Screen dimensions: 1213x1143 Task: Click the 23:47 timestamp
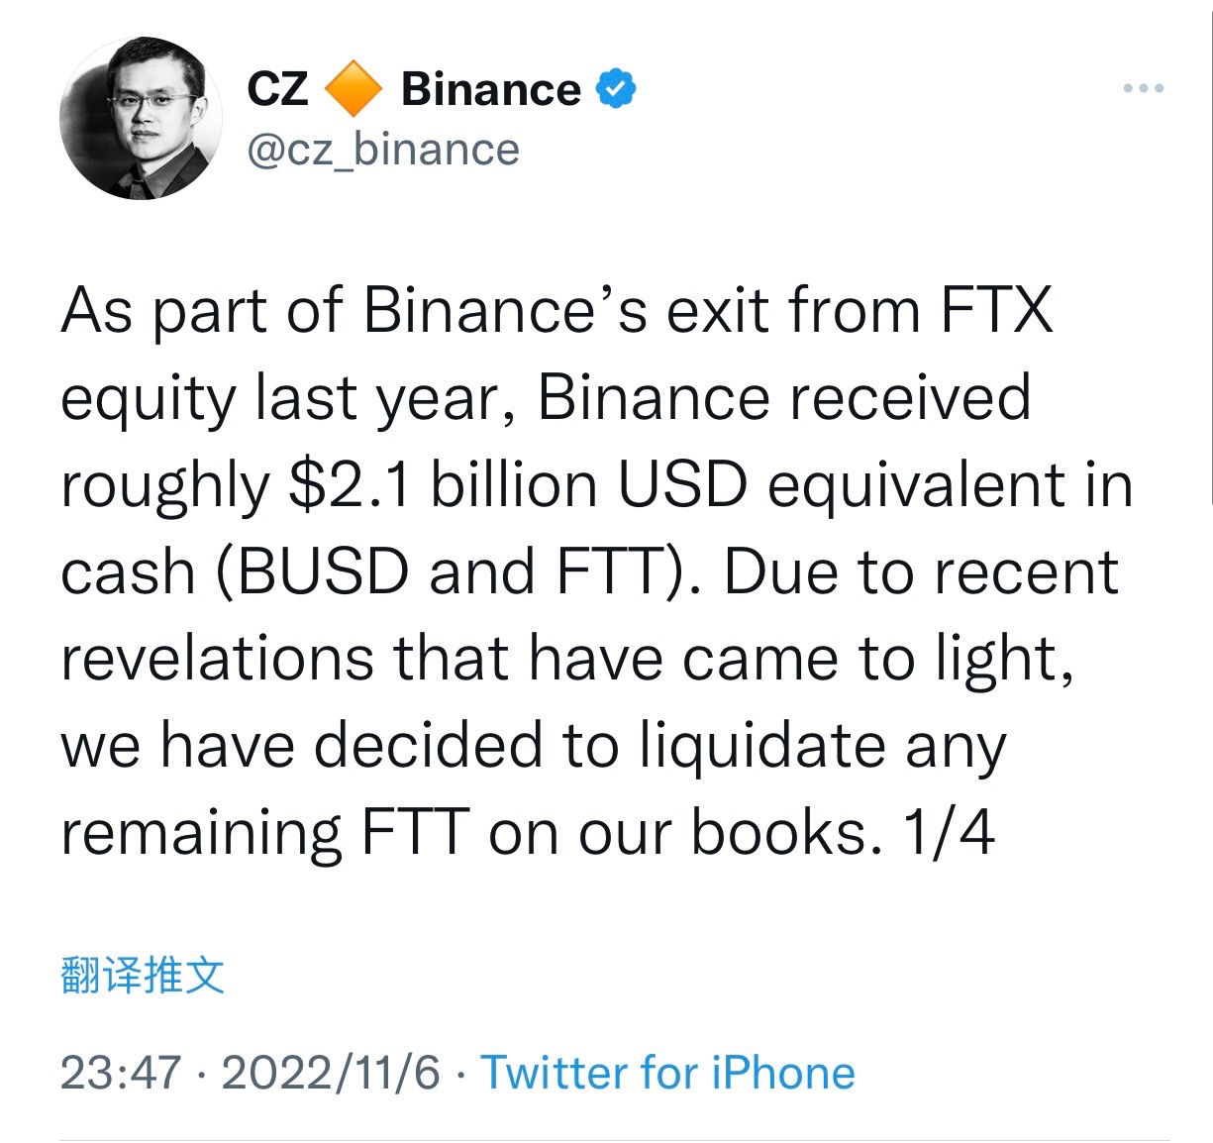(x=121, y=1073)
